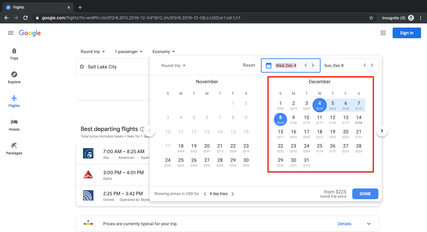This screenshot has width=427, height=232.
Task: Click the Google logo
Action: 30,33
